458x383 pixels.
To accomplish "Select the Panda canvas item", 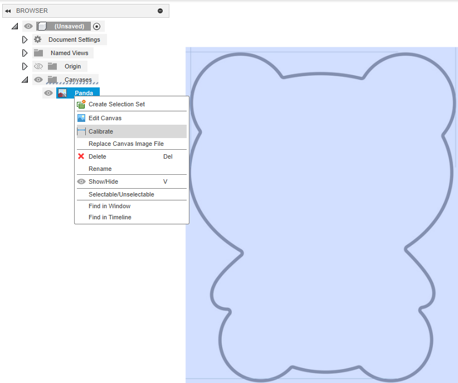I will (78, 93).
